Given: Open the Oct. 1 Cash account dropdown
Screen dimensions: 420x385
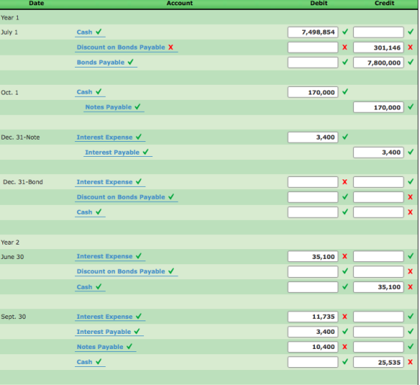Looking at the screenshot, I should 90,92.
